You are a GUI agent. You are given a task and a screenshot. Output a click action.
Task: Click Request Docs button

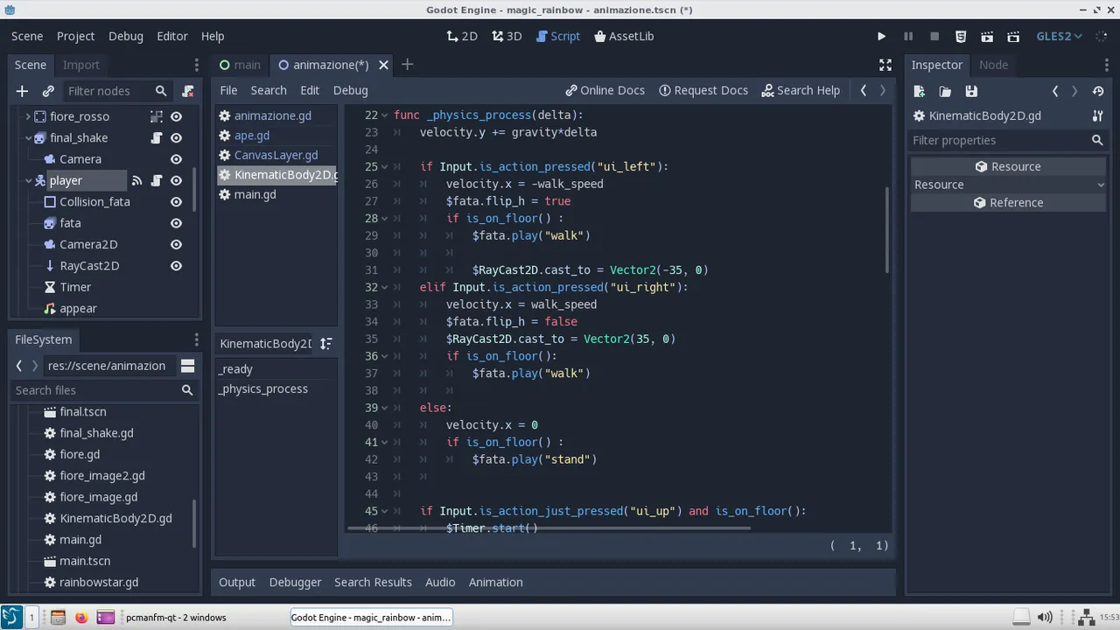(703, 90)
